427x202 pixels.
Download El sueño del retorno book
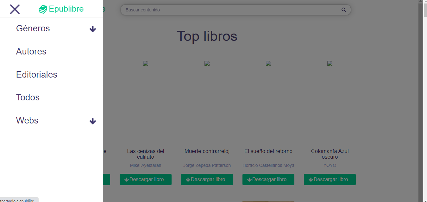(268, 180)
